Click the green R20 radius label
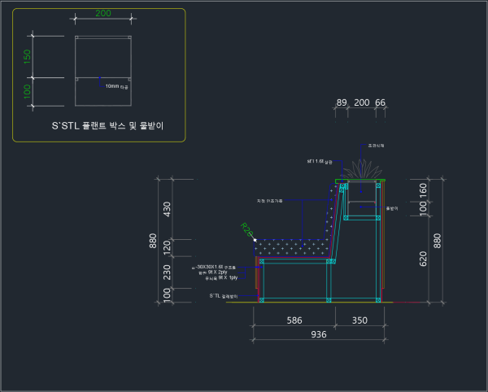 [247, 231]
